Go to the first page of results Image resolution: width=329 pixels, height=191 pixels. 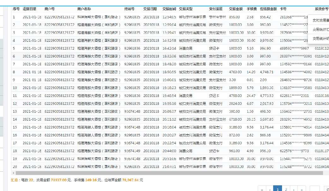[x=261, y=189]
